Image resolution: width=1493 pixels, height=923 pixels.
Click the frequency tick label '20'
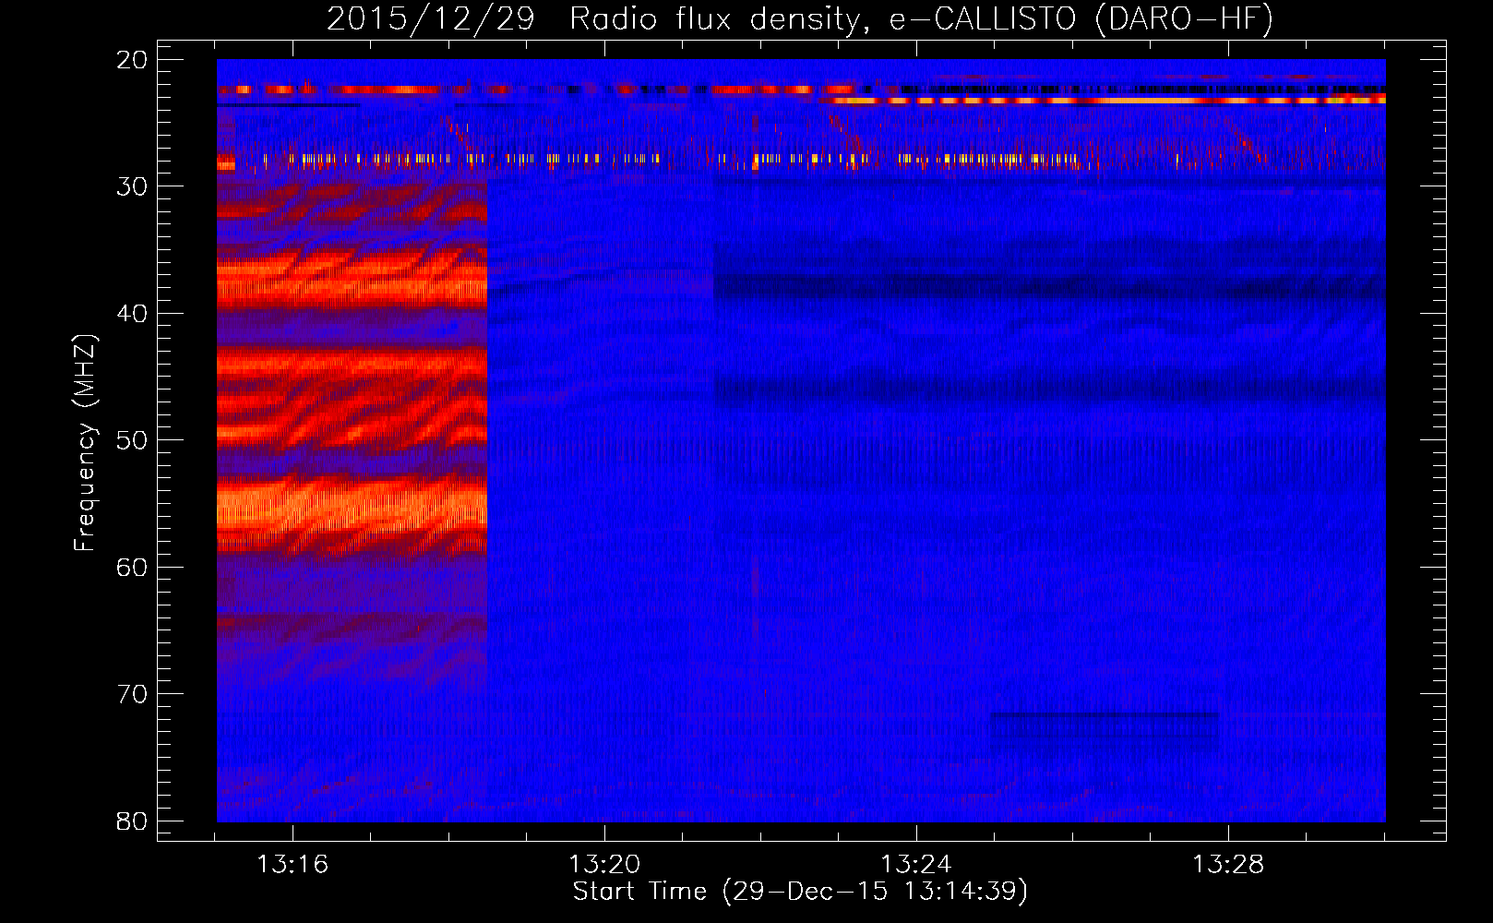[133, 60]
